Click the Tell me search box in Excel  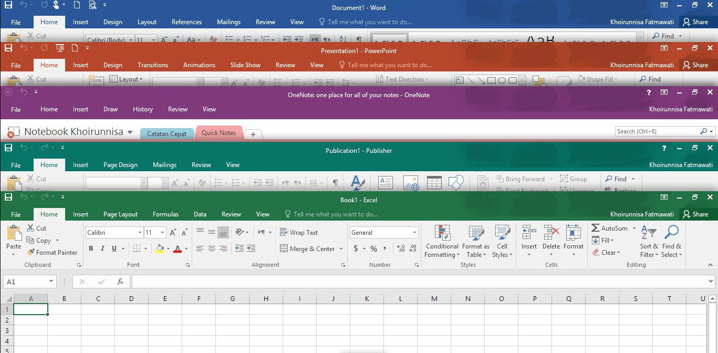331,214
